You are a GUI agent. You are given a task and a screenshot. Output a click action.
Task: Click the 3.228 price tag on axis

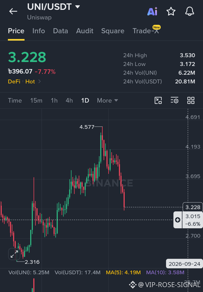click(193, 207)
